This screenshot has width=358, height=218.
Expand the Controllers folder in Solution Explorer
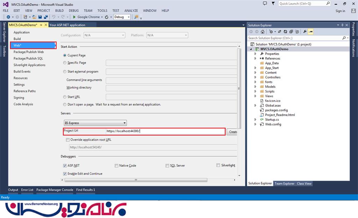click(256, 77)
